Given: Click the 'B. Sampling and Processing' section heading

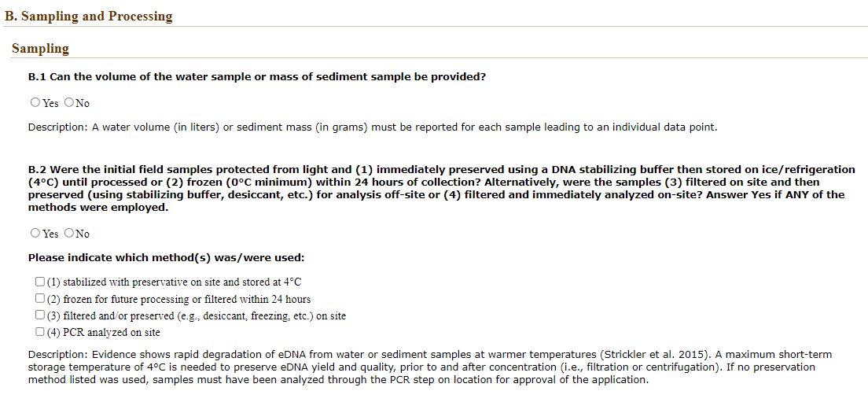Looking at the screenshot, I should click(88, 16).
